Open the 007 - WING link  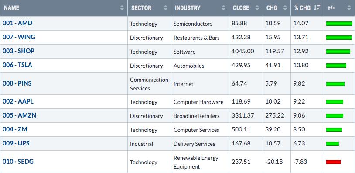coord(19,37)
